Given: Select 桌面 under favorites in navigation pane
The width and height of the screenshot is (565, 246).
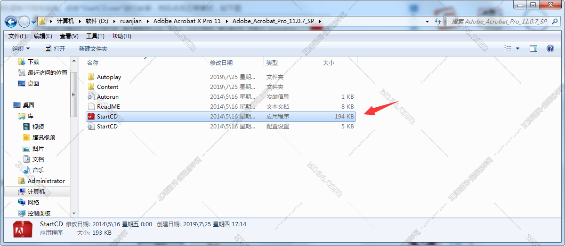Looking at the screenshot, I should [33, 83].
